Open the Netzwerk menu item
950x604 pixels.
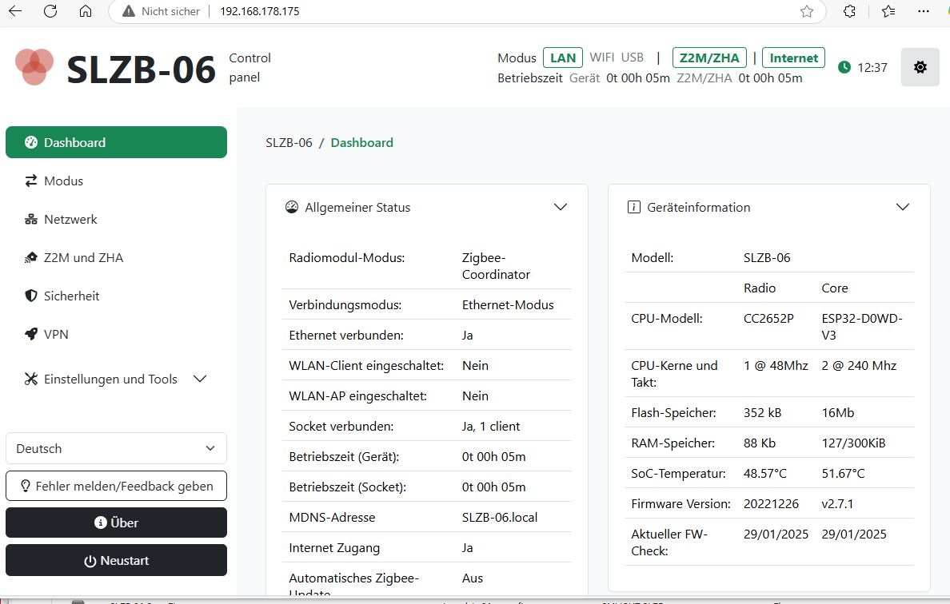[116, 219]
